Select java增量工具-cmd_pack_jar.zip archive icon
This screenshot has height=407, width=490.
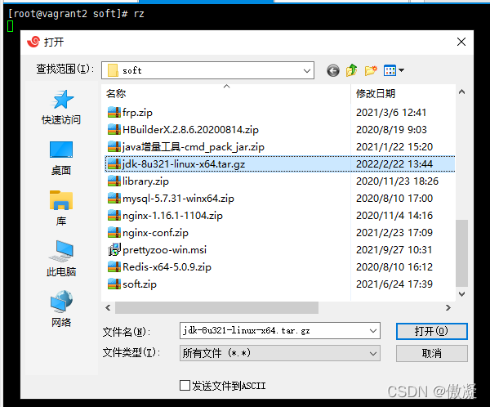coord(114,147)
